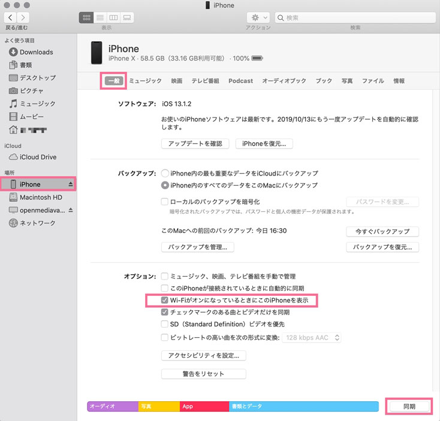
Task: Toggle sync only checked songs and videos
Action: point(165,312)
